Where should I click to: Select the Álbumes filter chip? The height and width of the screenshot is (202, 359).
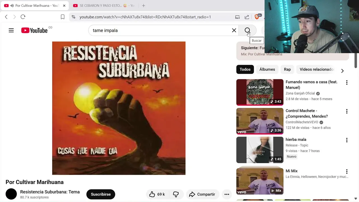pos(267,69)
